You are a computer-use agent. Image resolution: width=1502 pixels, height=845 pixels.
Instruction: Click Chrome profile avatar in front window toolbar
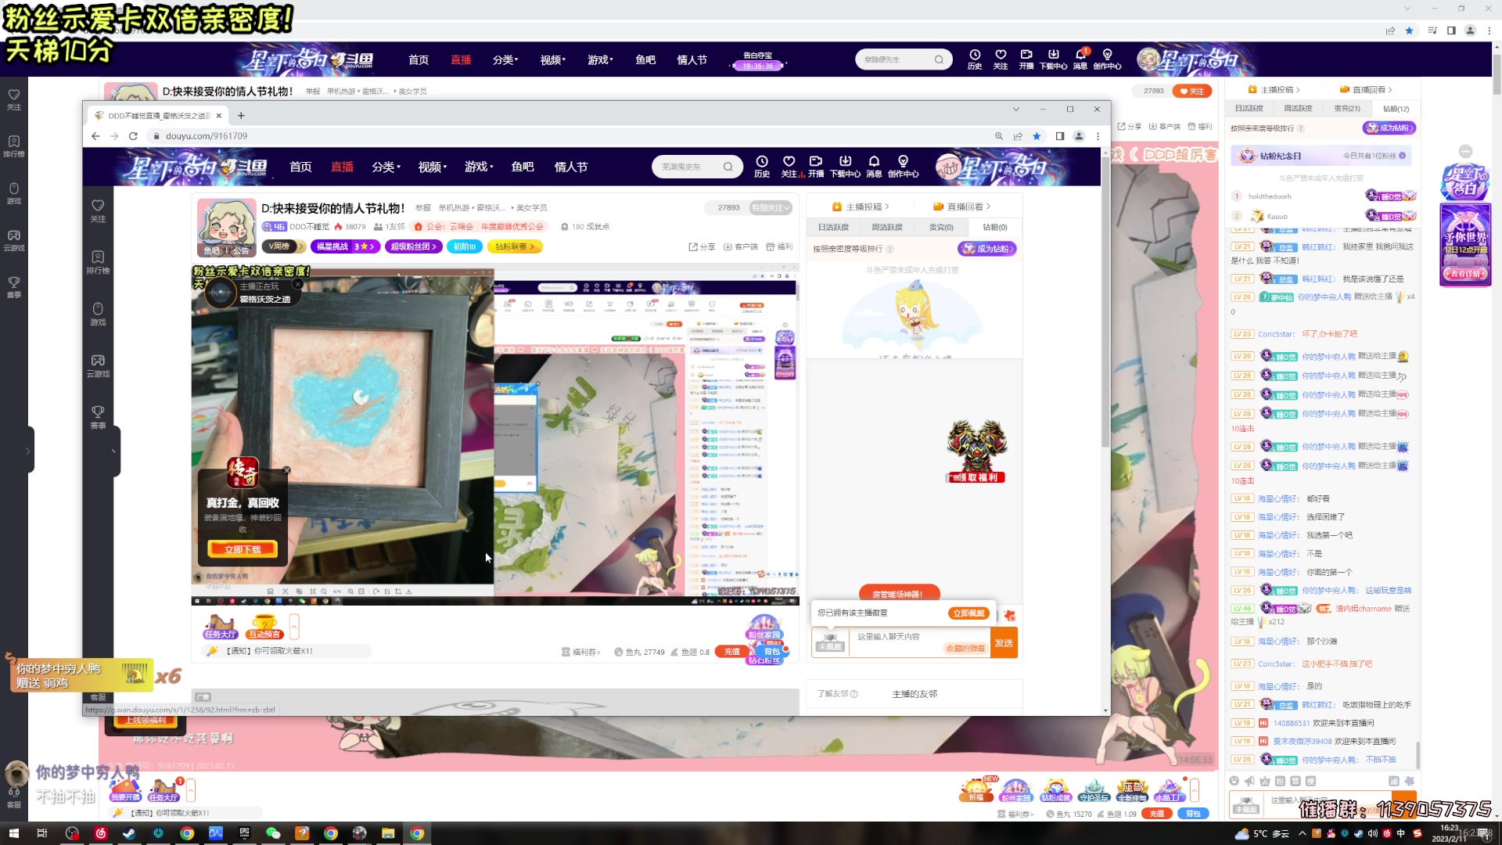pyautogui.click(x=1079, y=136)
